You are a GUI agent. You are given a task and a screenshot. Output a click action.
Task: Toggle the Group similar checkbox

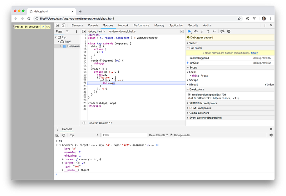point(171,135)
